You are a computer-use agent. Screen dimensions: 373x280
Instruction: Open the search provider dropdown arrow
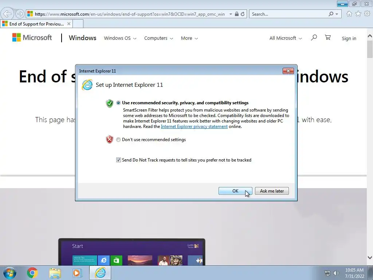click(337, 14)
